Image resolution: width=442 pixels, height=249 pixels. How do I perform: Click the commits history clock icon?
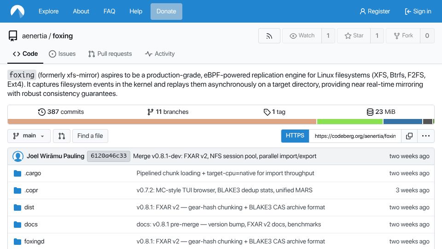(x=42, y=112)
